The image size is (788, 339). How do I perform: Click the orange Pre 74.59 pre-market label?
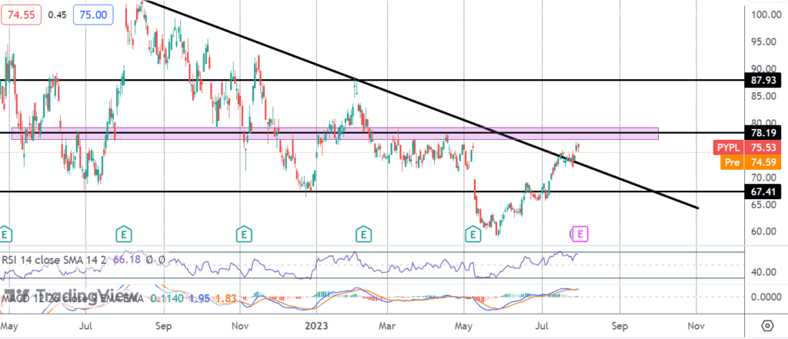(x=750, y=162)
